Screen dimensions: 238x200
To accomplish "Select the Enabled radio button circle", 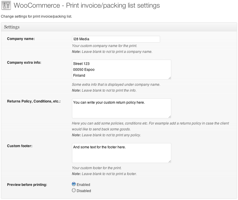I will click(74, 184).
